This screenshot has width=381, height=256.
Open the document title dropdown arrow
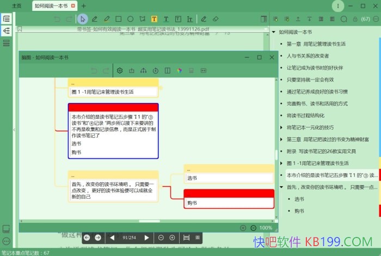[x=265, y=29]
